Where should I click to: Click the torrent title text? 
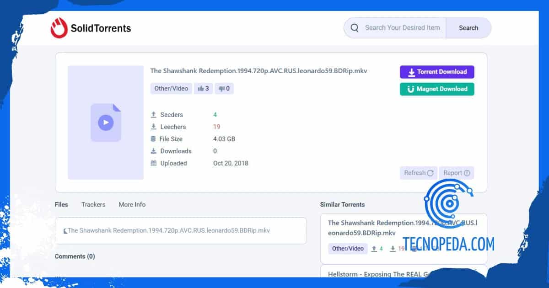(258, 71)
